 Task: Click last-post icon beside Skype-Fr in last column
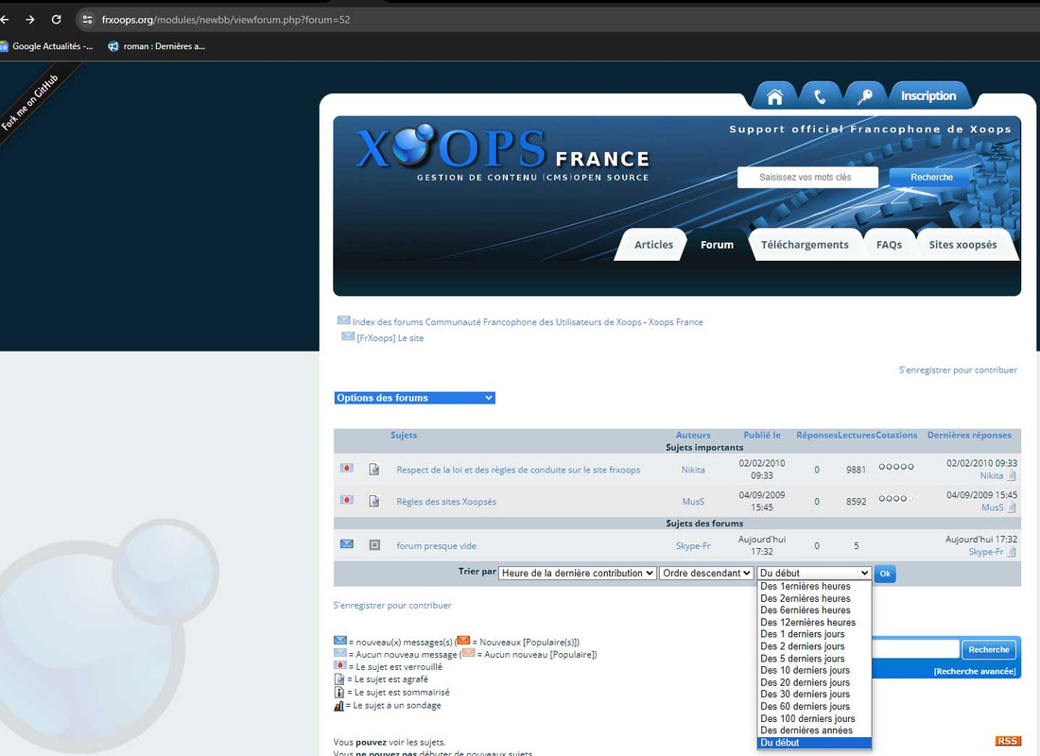tap(1012, 552)
